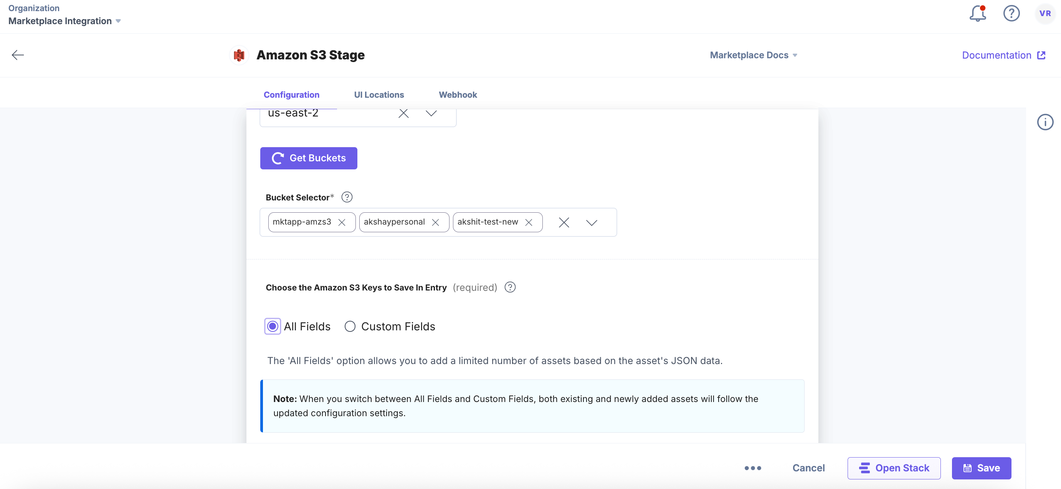
Task: Remove the mktapp-amzs3 bucket tag
Action: pyautogui.click(x=342, y=223)
